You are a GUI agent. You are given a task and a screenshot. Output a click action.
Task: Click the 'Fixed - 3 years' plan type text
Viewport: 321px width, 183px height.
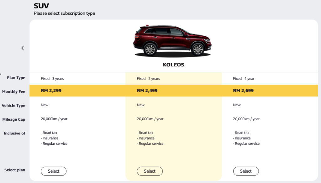click(x=52, y=79)
